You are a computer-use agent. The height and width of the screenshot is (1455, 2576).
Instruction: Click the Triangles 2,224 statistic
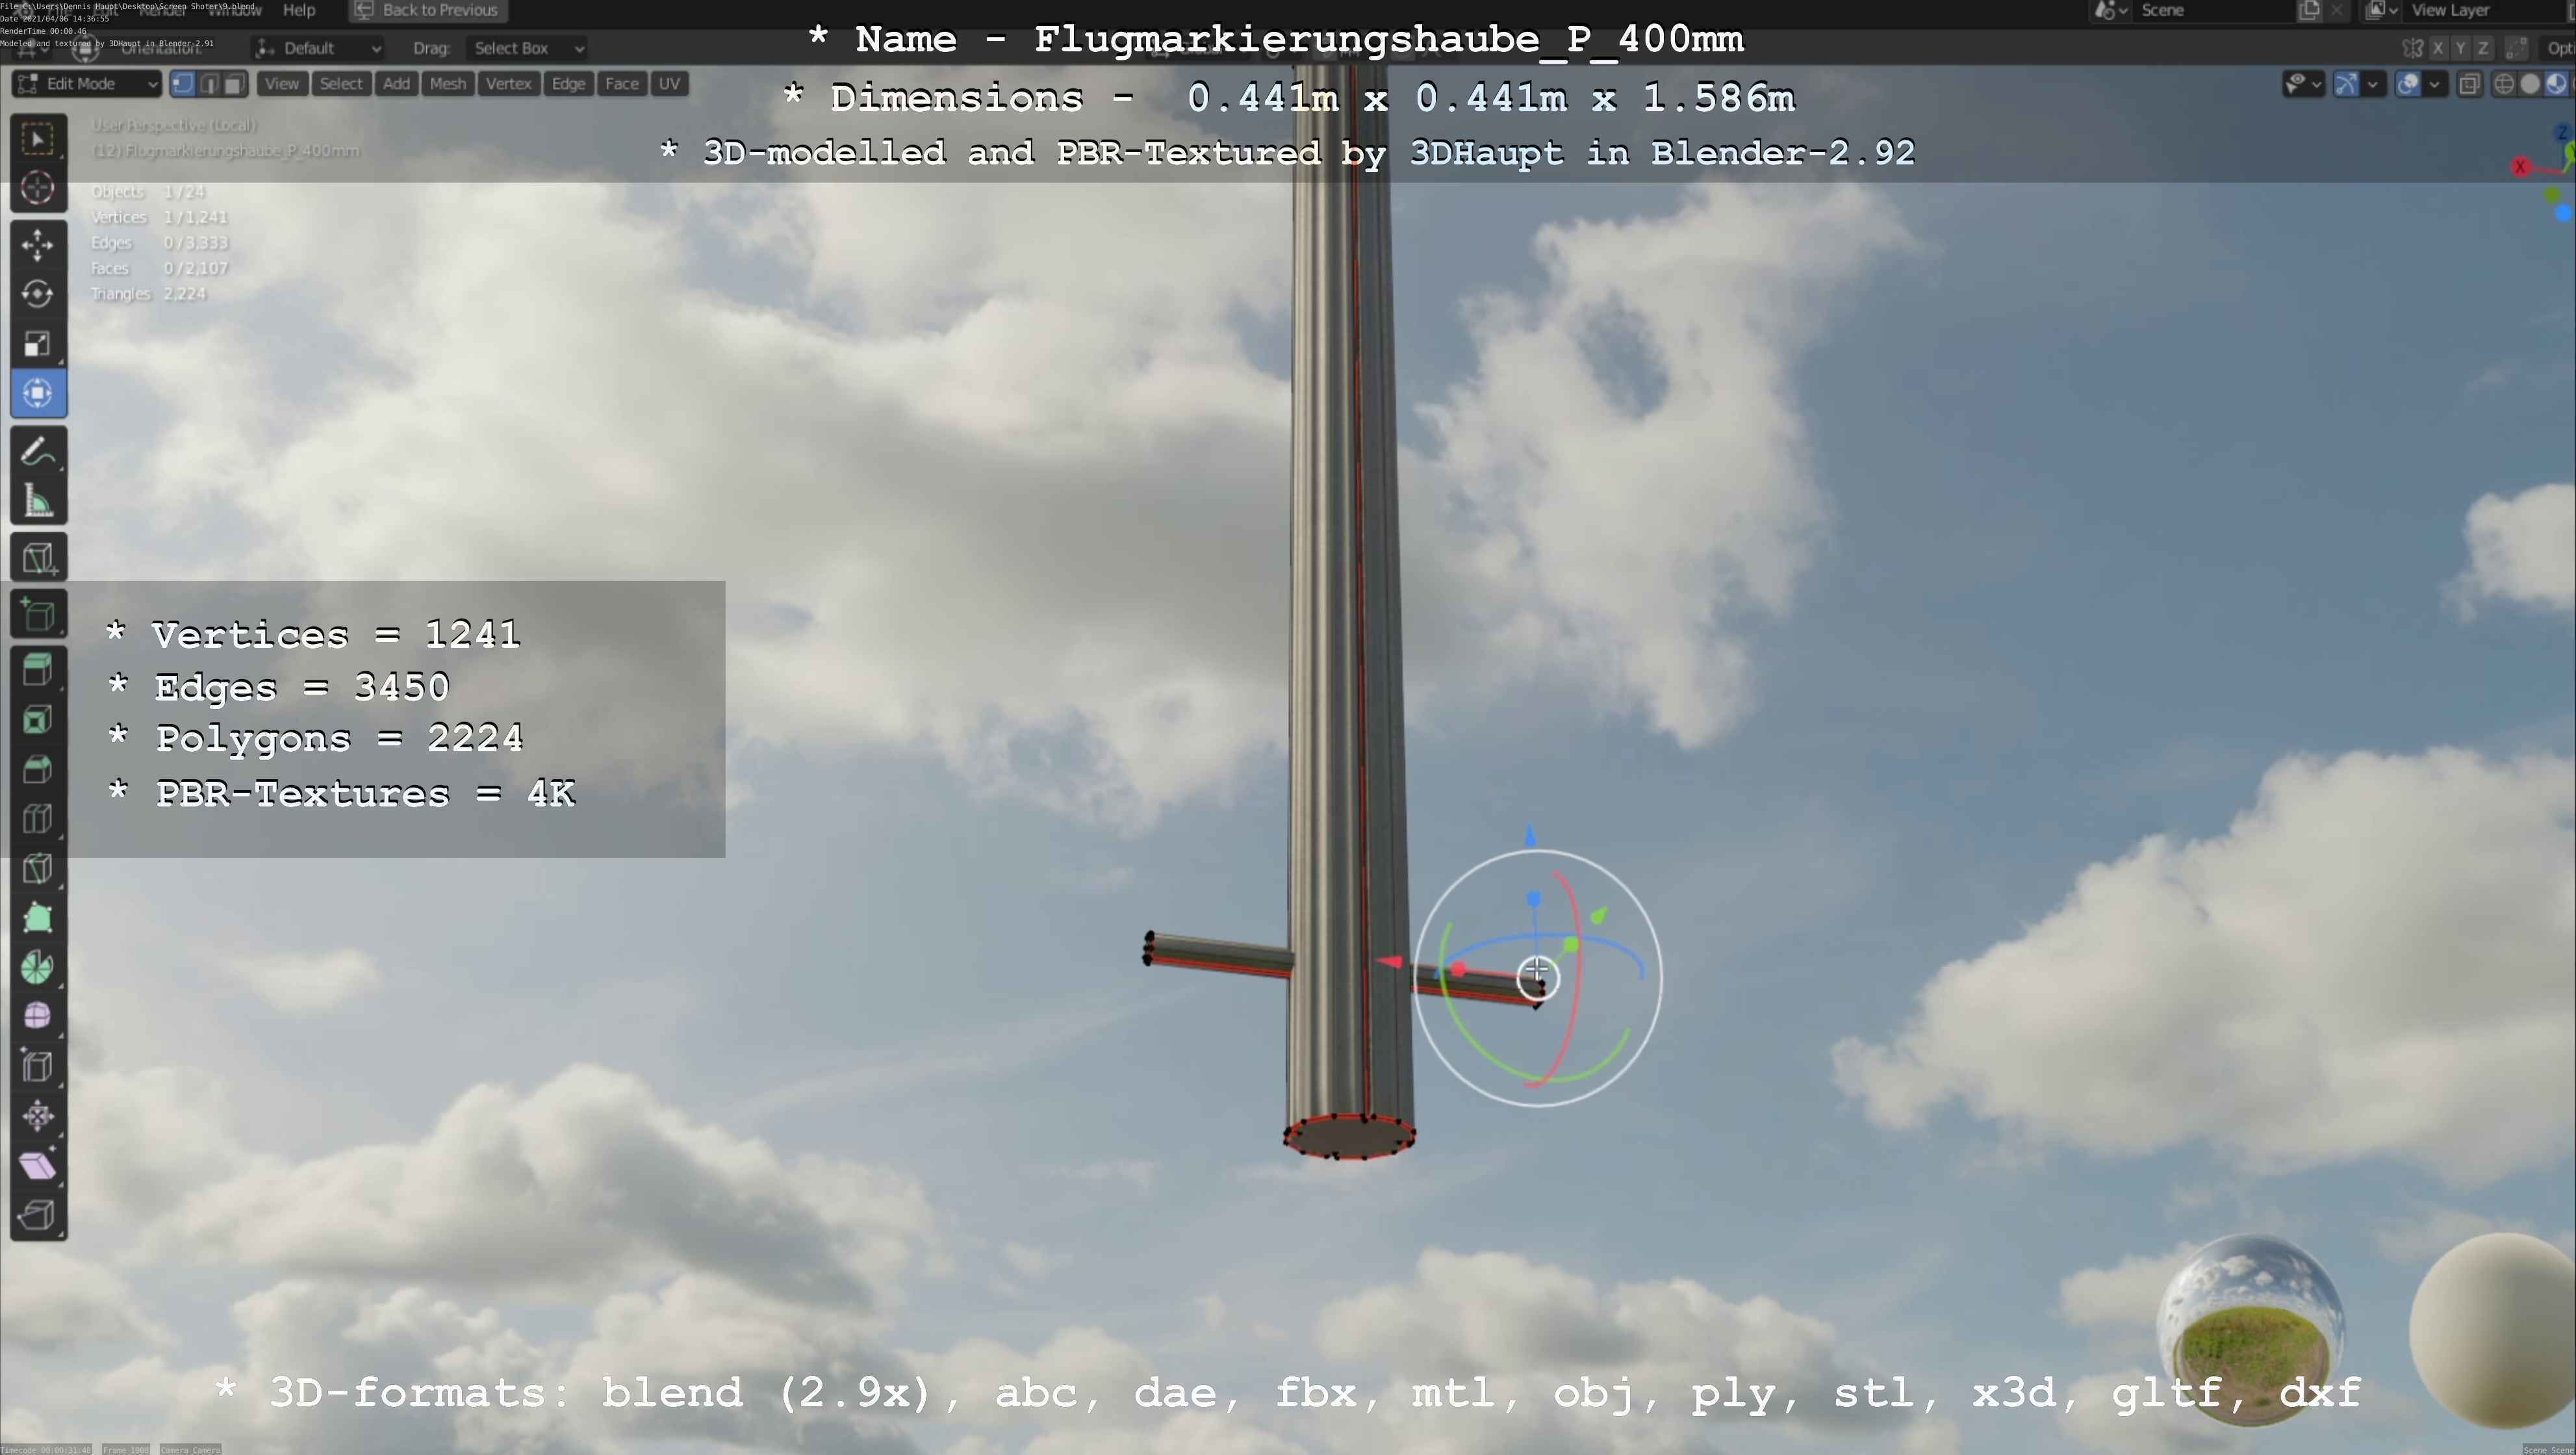(x=148, y=294)
